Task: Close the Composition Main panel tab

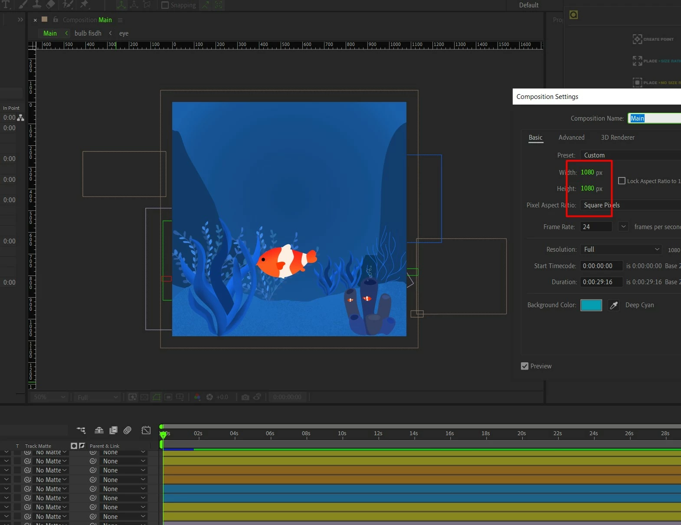Action: 35,20
